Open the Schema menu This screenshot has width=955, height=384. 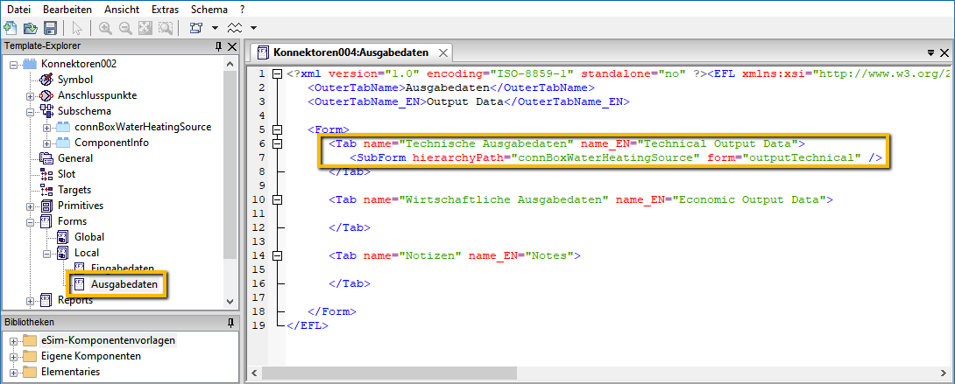click(209, 9)
